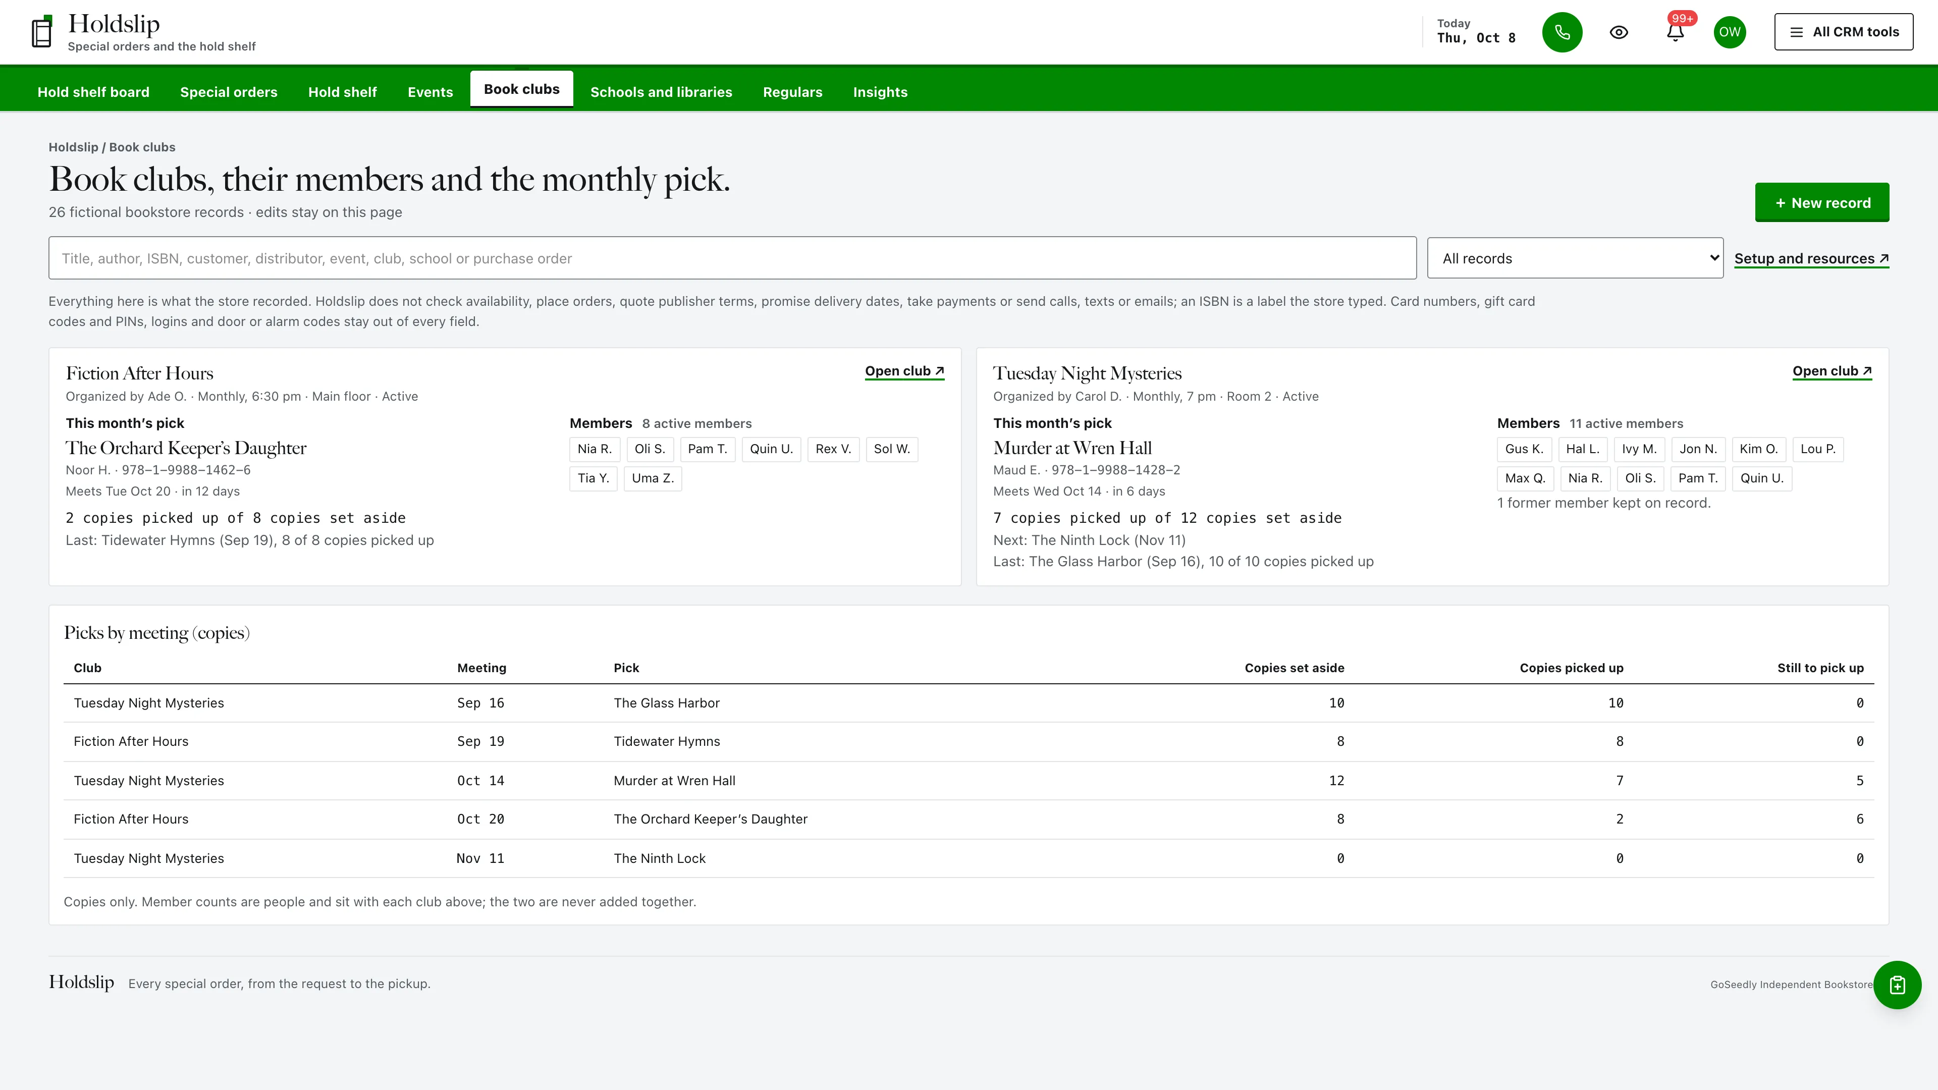Open the Tuesday Night Mysteries club
The height and width of the screenshot is (1090, 1938).
(x=1832, y=371)
